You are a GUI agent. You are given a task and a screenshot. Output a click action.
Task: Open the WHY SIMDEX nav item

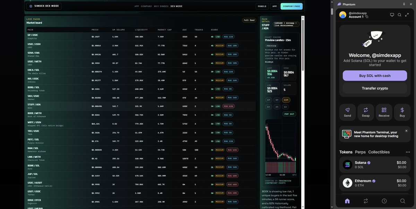161,6
